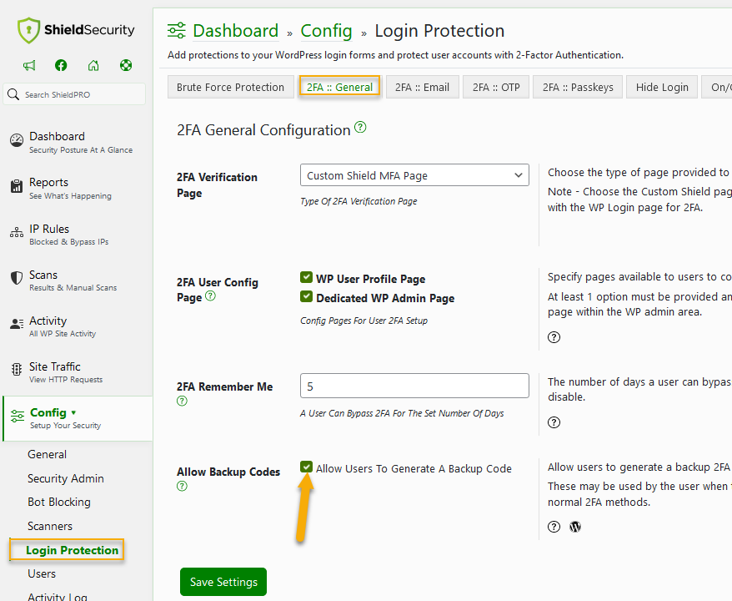This screenshot has width=732, height=601.
Task: Click black help icon in Remember Me description
Action: (x=554, y=422)
